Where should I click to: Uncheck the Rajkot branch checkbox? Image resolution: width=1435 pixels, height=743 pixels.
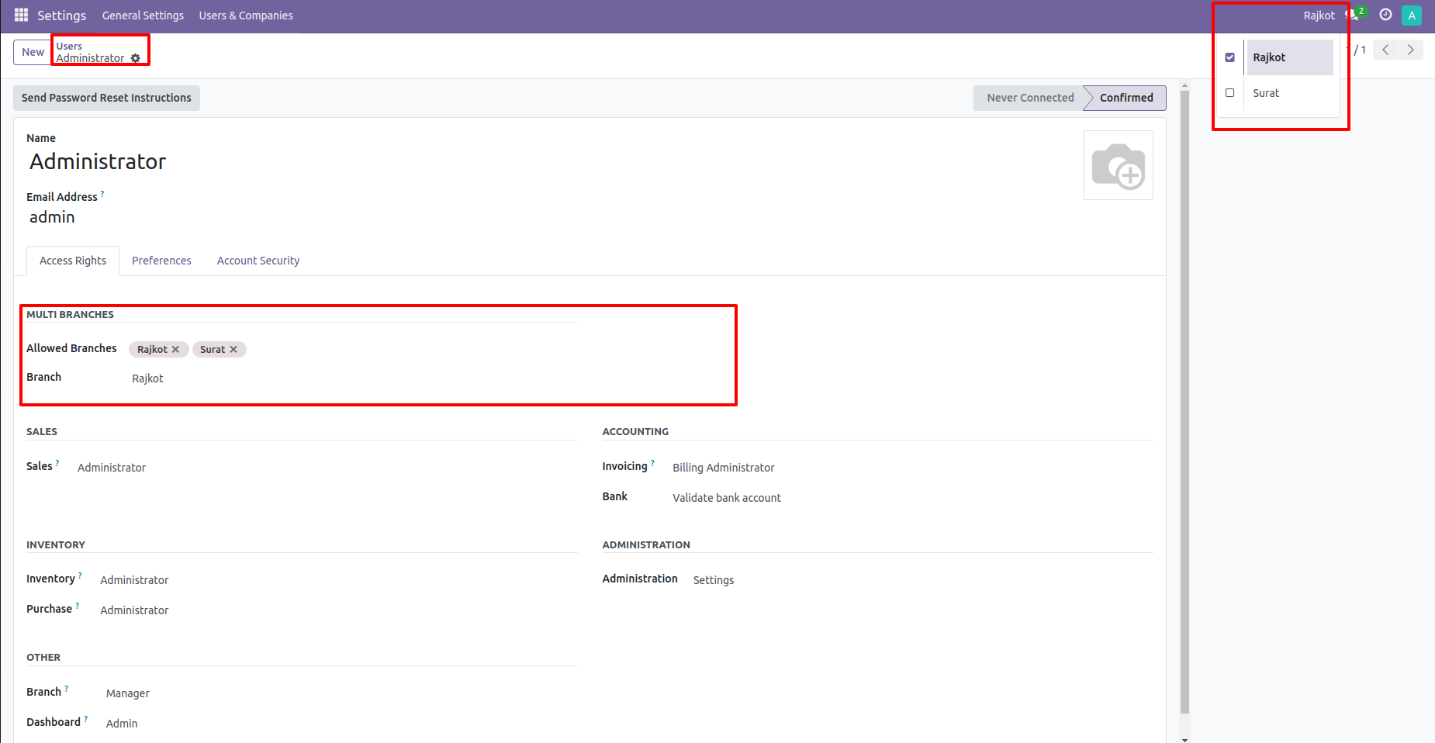[1230, 57]
